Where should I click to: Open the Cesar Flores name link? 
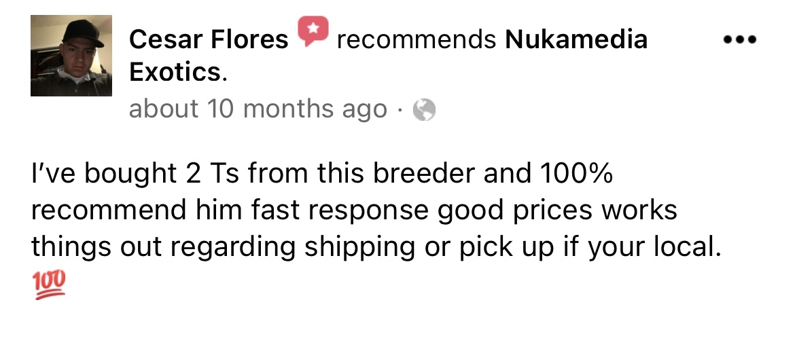coord(209,39)
